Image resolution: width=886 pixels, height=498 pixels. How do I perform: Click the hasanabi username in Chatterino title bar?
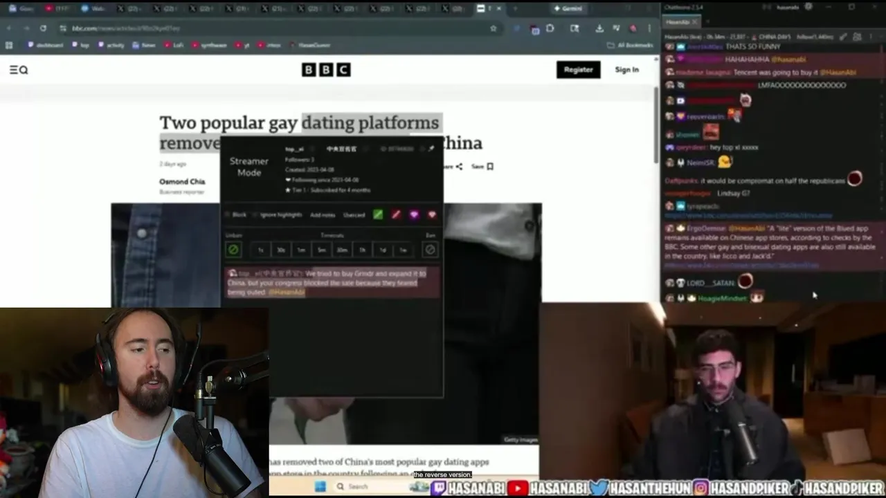point(788,7)
